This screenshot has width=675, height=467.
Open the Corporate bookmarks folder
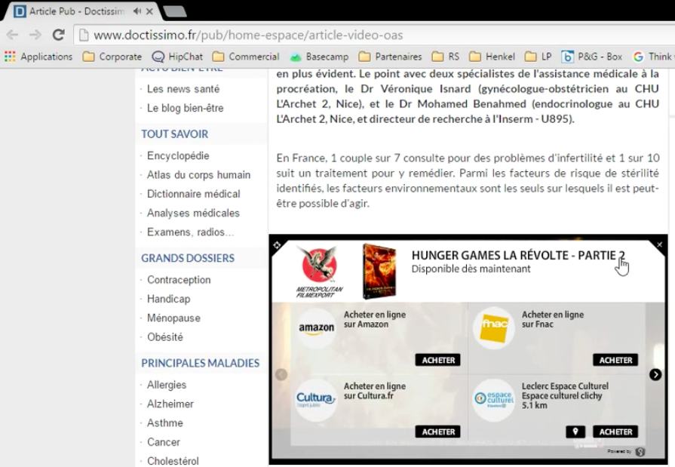tap(112, 57)
